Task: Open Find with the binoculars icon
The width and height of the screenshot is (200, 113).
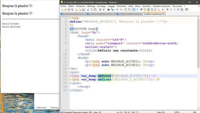Action: tap(108, 10)
